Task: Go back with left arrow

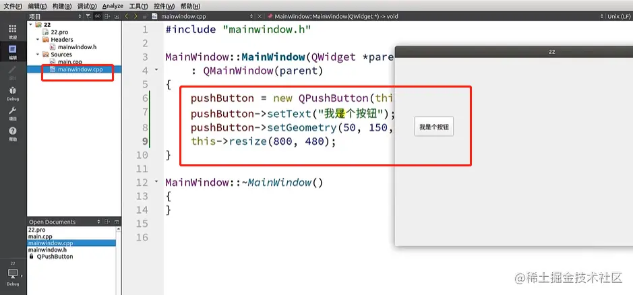Action: click(126, 17)
